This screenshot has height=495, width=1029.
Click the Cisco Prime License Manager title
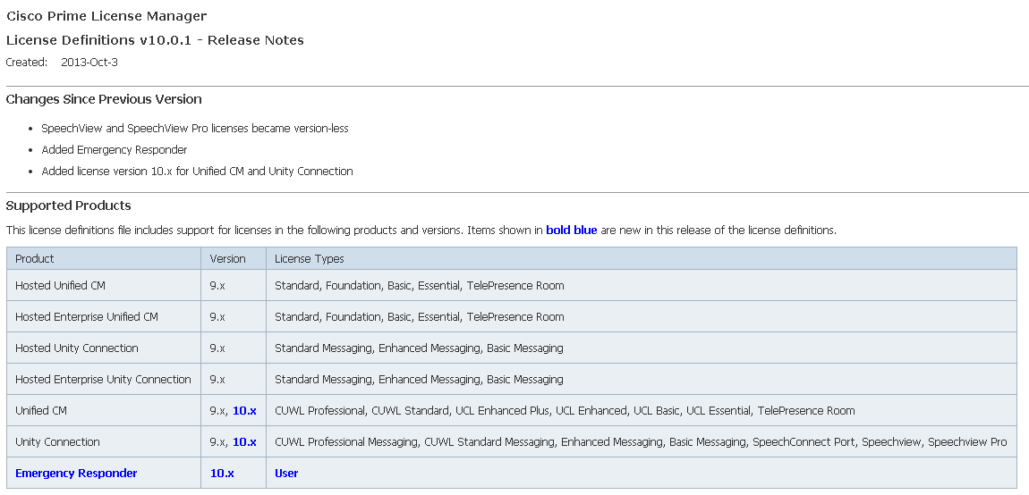click(x=106, y=16)
